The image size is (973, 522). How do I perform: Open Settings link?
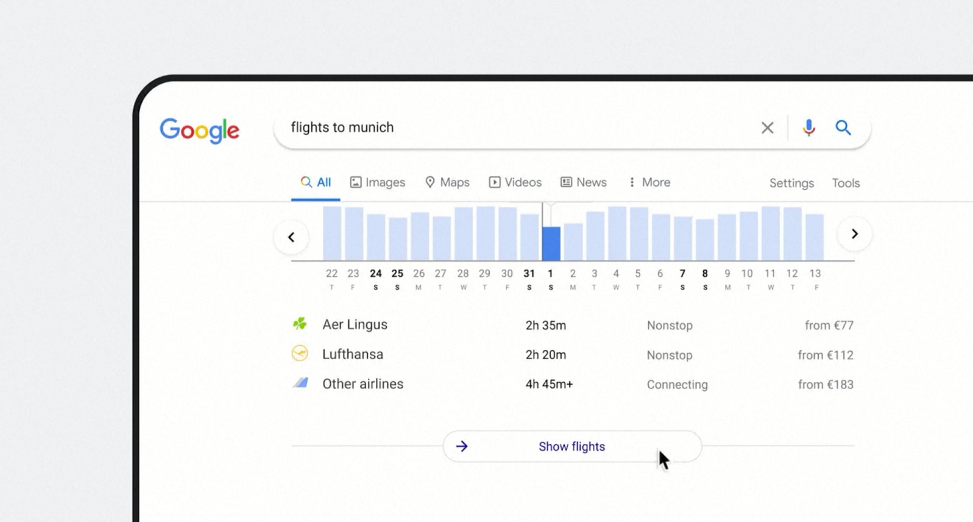791,183
